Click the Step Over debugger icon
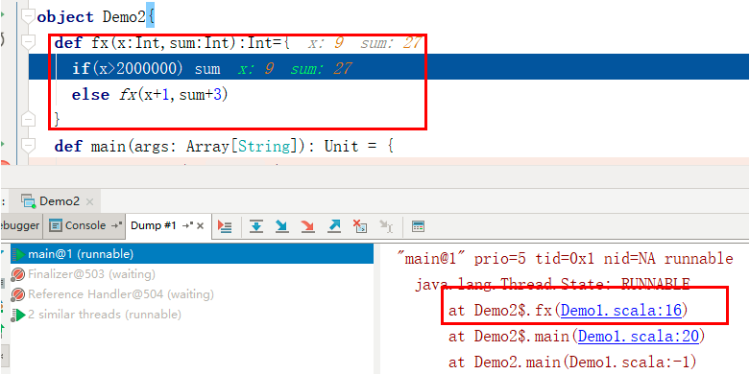Image resolution: width=750 pixels, height=374 pixels. pos(256,226)
